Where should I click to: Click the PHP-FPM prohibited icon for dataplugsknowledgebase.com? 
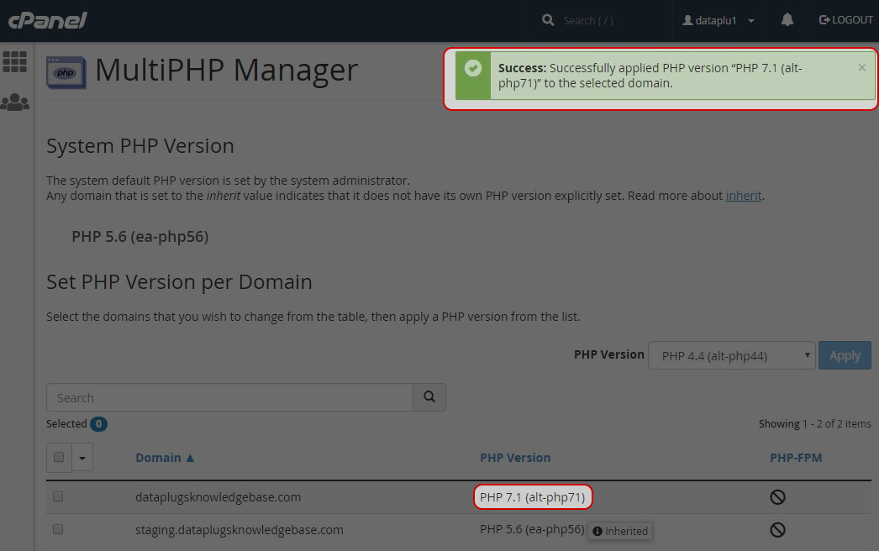click(776, 496)
